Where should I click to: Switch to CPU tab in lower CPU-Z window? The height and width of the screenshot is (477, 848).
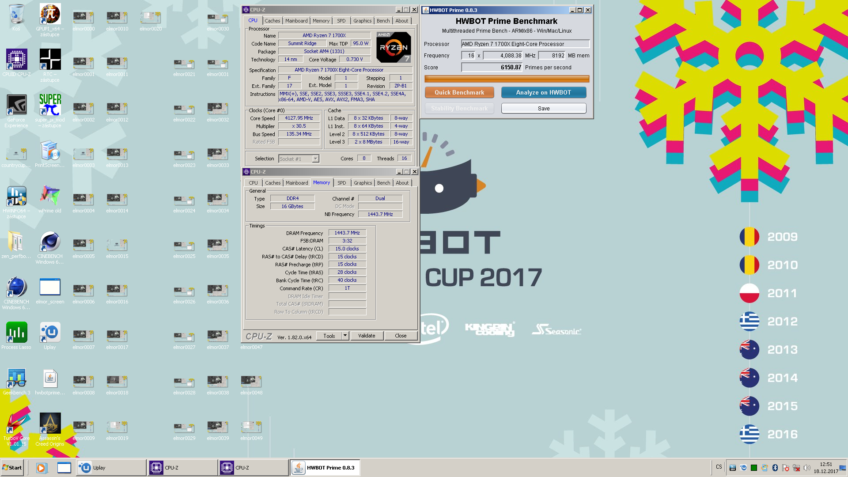[x=253, y=183]
